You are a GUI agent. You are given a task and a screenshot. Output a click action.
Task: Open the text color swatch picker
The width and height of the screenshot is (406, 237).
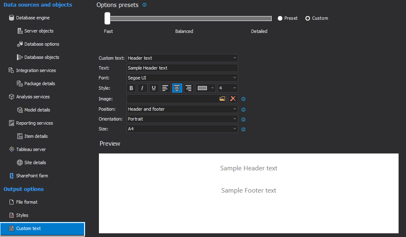pyautogui.click(x=205, y=88)
